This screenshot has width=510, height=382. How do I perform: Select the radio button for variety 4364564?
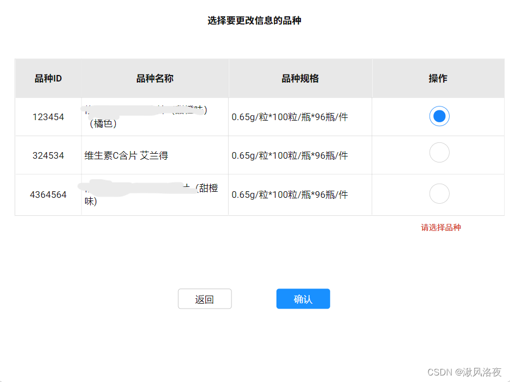439,193
